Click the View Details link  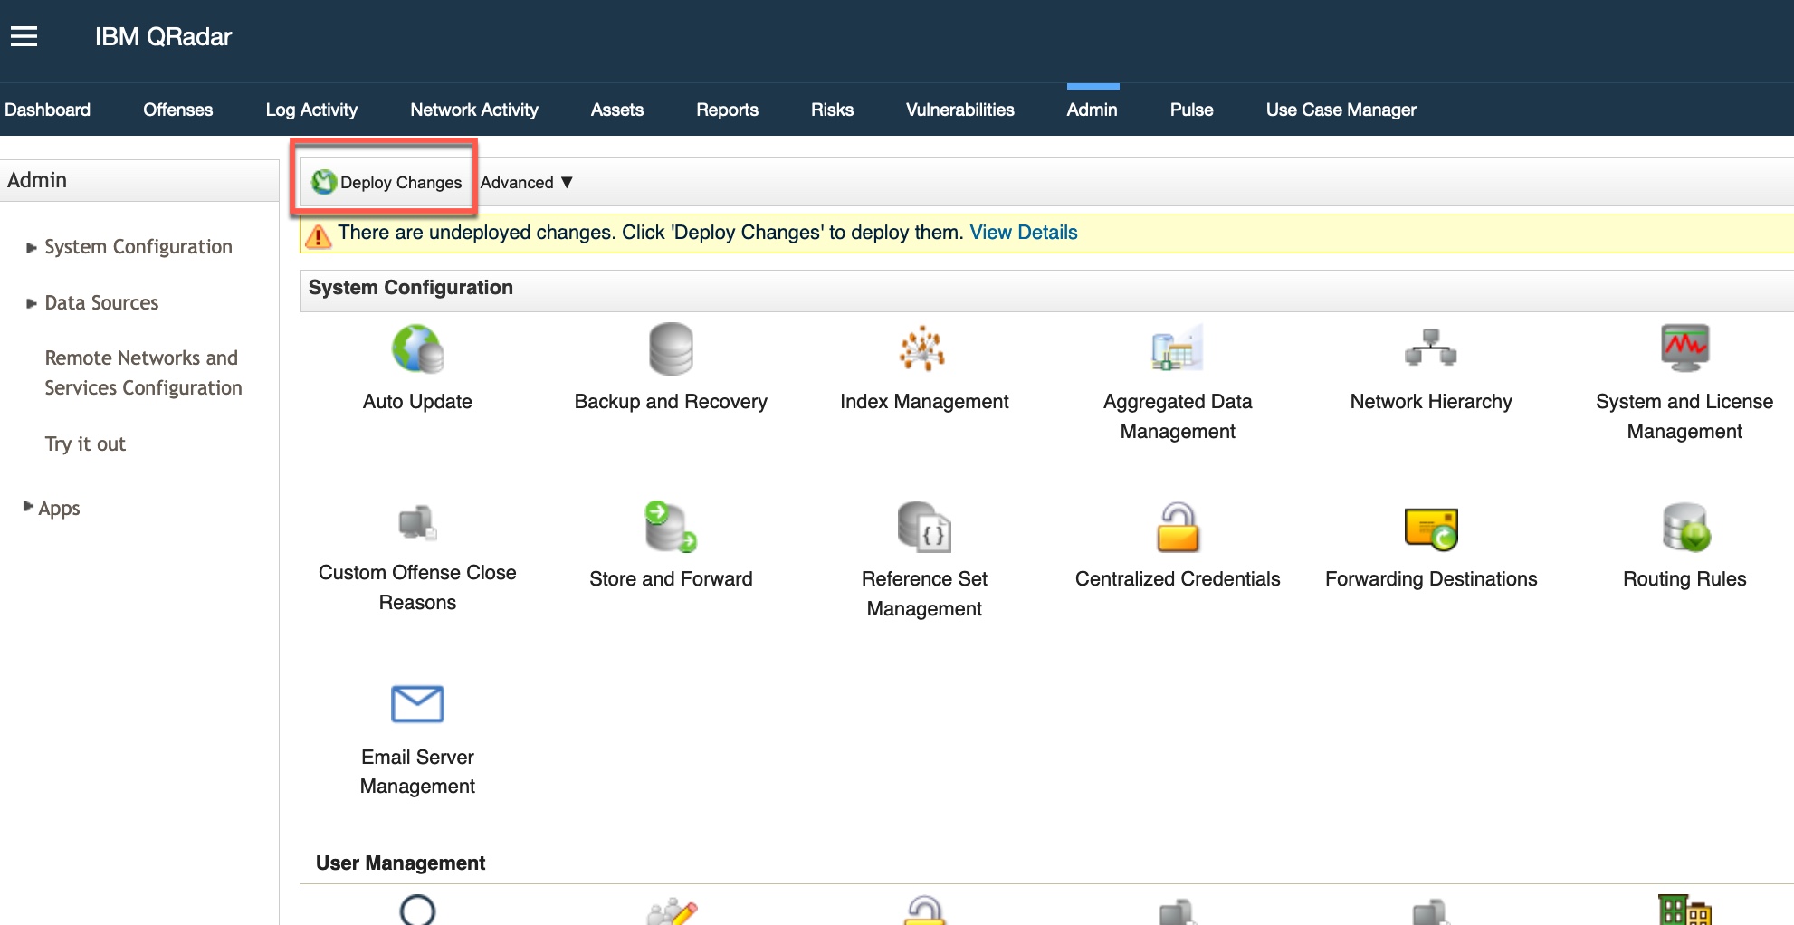click(x=1023, y=233)
